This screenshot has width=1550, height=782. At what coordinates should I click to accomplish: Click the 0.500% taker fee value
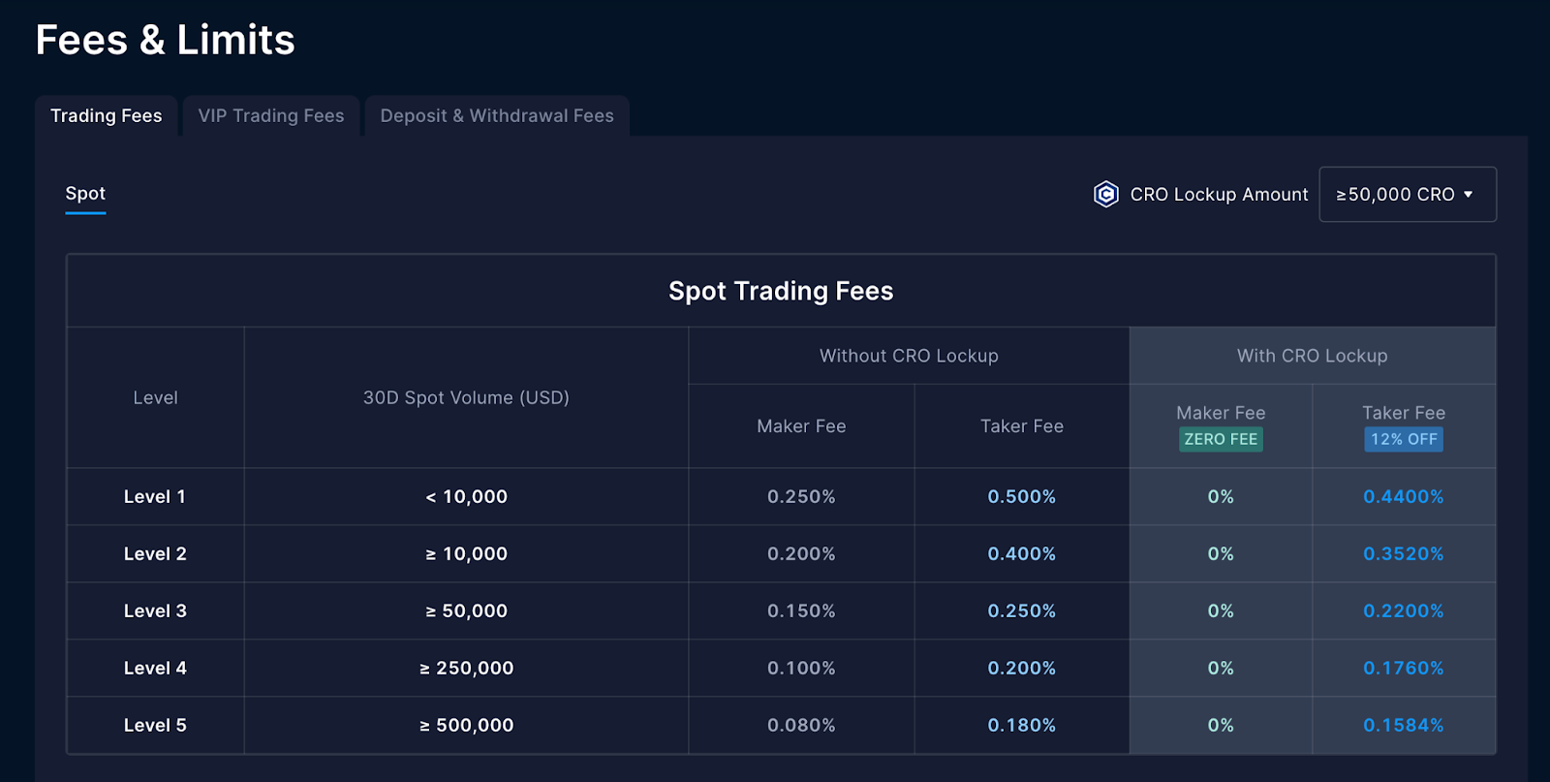(x=1022, y=497)
